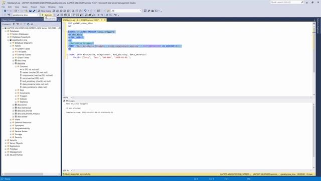
Task: Click the Cut scissors icon
Action: [73, 11]
